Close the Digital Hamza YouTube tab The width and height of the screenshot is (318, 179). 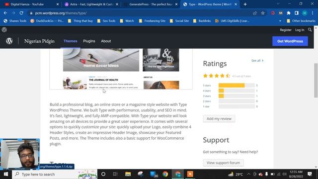coord(58,4)
